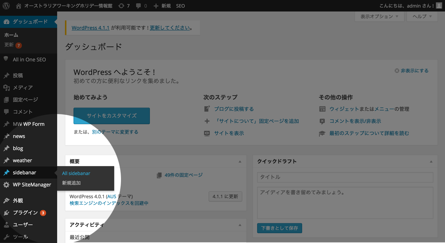Viewport: 445px width, 243px height.
Task: Click the dashboard gauge icon
Action: click(x=6, y=22)
